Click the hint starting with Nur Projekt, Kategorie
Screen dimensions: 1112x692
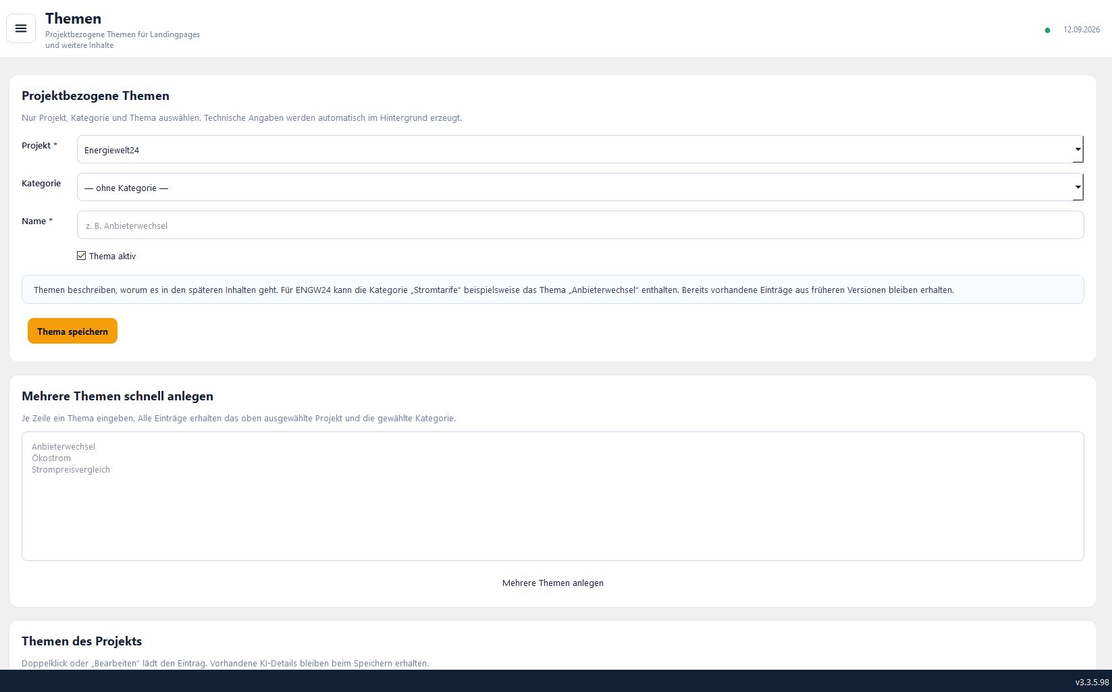click(242, 117)
